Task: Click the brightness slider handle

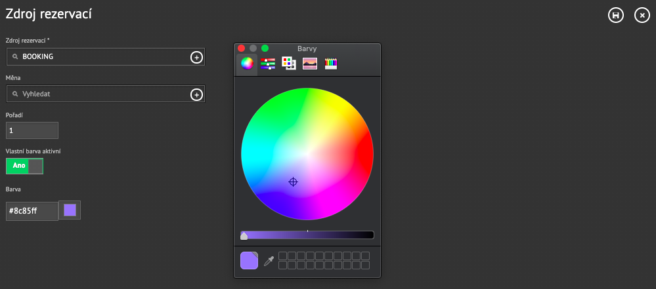Action: (244, 235)
